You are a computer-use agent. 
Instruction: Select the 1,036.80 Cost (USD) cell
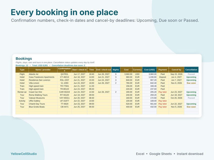coord(149,77)
